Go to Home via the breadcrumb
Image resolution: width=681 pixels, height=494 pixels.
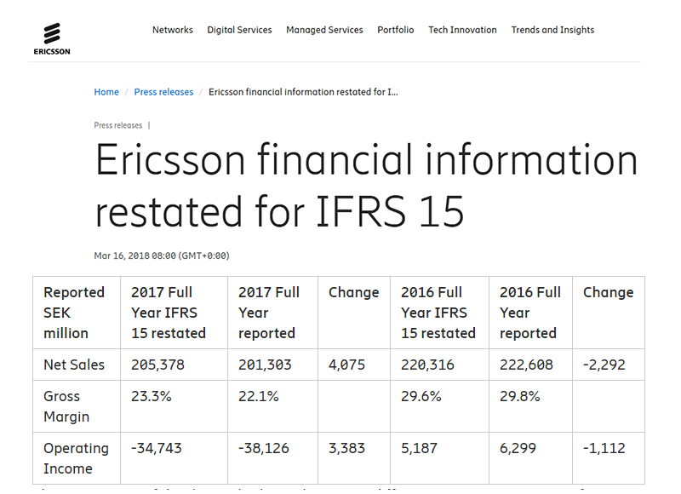tap(106, 92)
